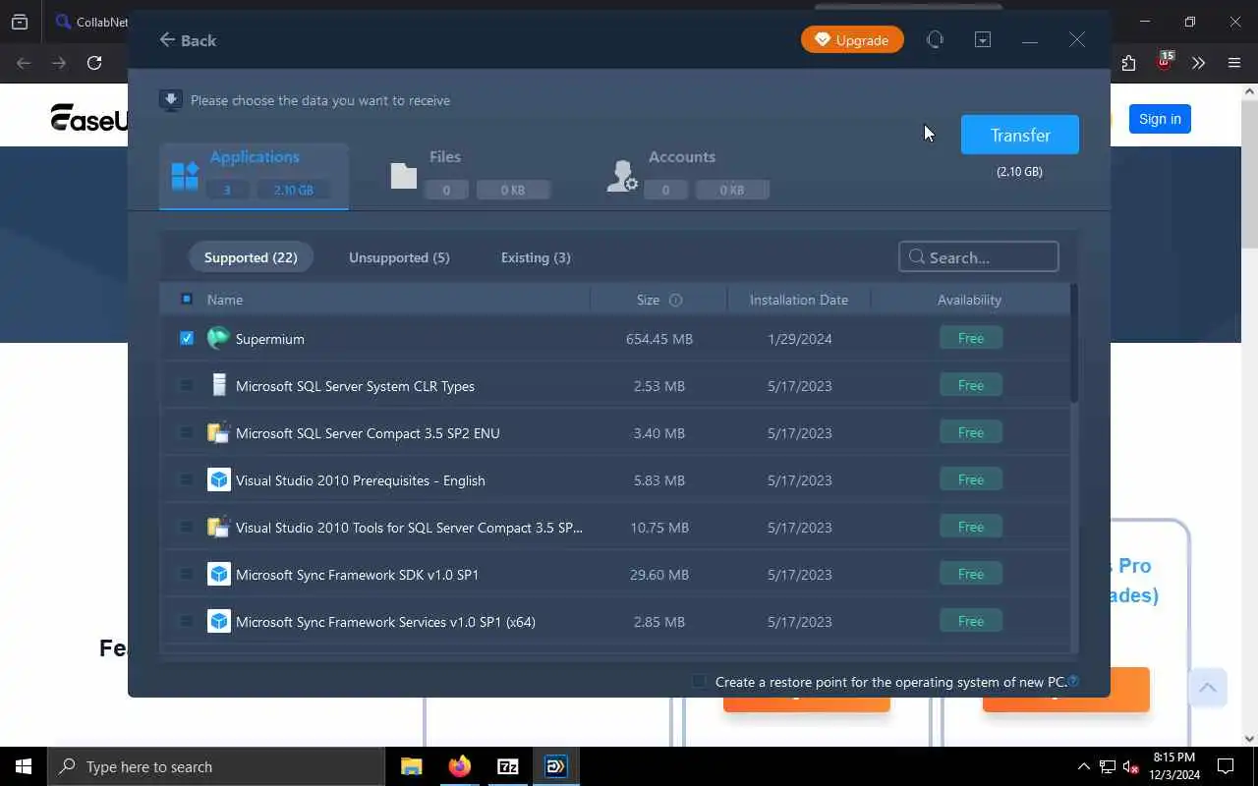Open File Explorer from the taskbar

411,766
